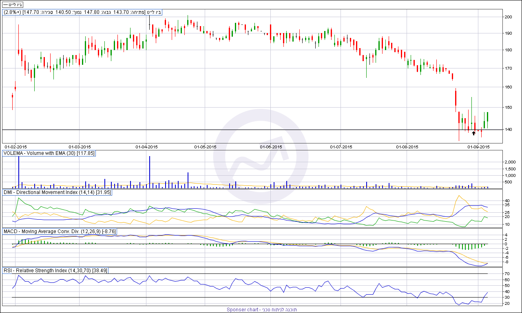The height and width of the screenshot is (313, 522).
Task: Click the OHLC price summary header text
Action: point(83,12)
